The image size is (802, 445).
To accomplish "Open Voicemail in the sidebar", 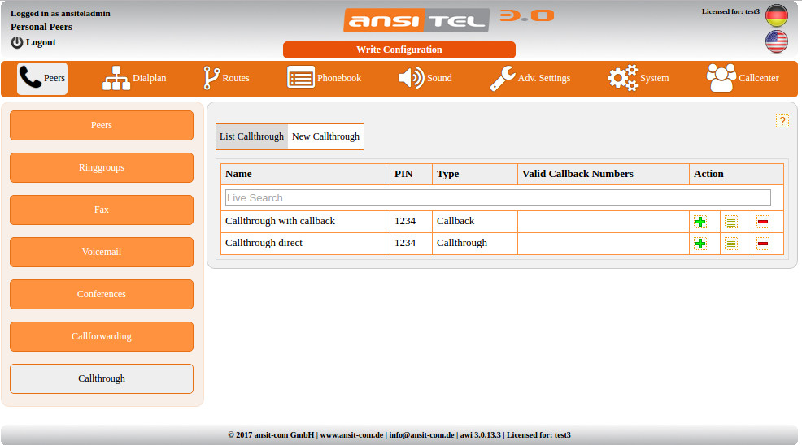I will point(102,252).
